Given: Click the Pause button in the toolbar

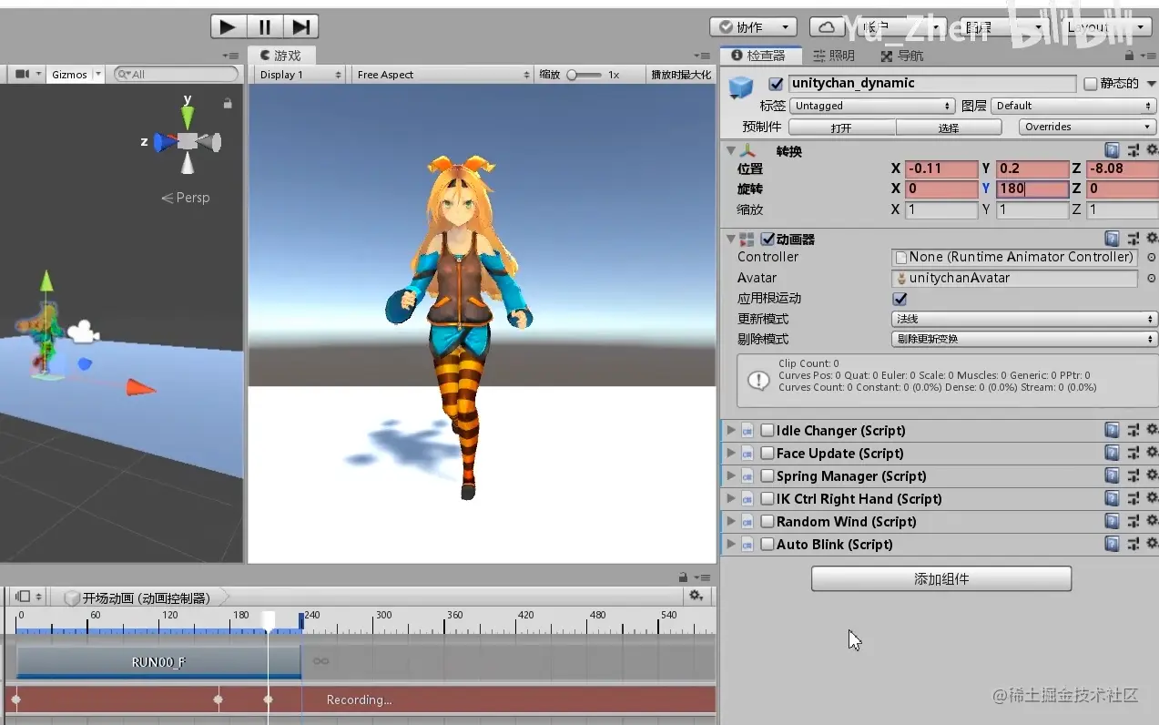Looking at the screenshot, I should [x=265, y=26].
